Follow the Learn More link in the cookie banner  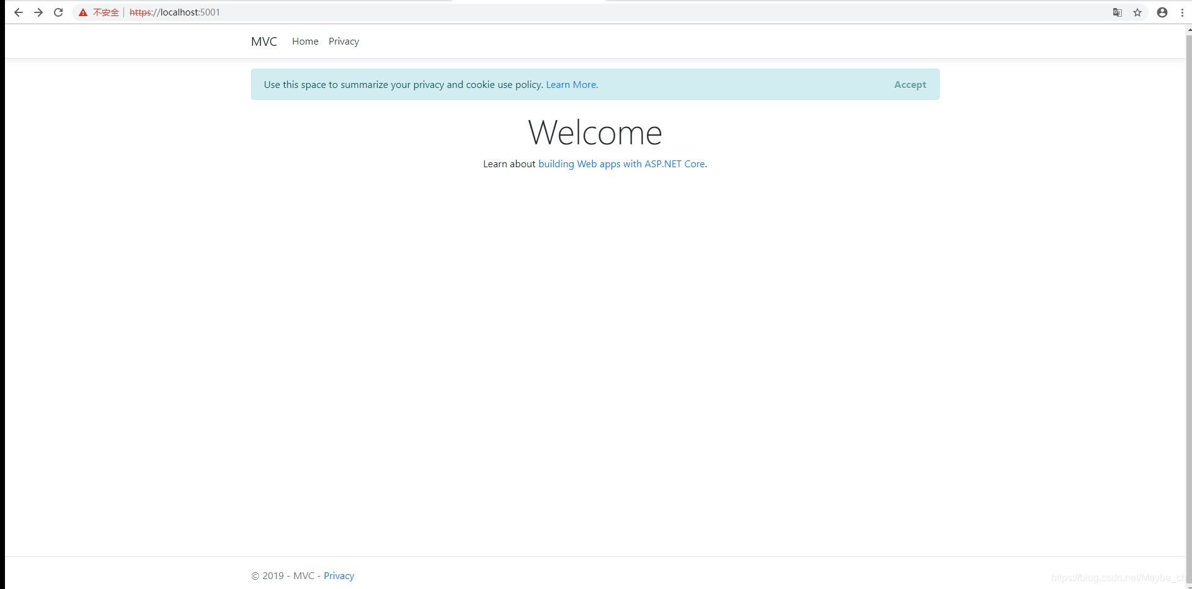tap(571, 85)
